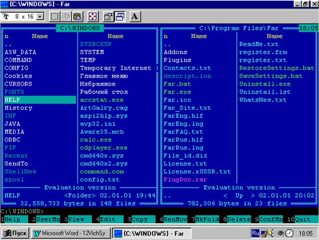Click 10 Quit function key
This screenshot has height=240, width=319.
(x=303, y=219)
